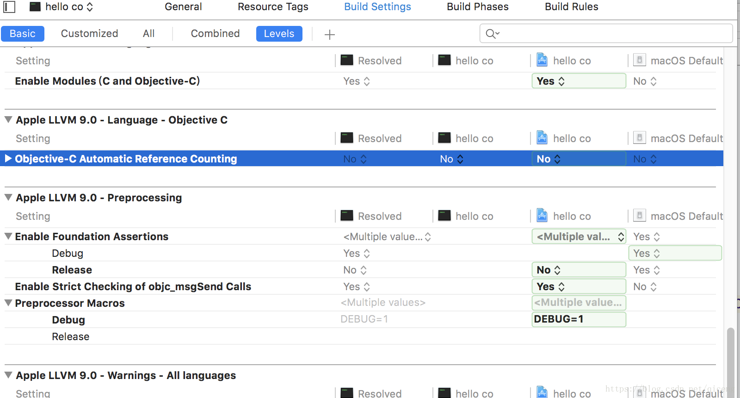
Task: Click the macOS Default icon in the Preprocessing header
Action: 639,215
